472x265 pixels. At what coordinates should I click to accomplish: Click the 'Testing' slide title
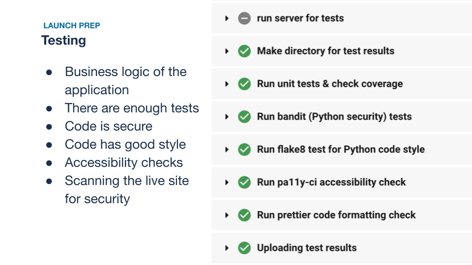(x=63, y=41)
